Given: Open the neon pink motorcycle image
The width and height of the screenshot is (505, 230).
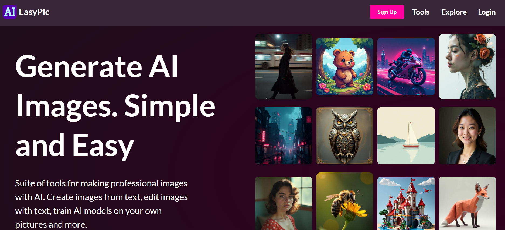Looking at the screenshot, I should [x=406, y=66].
